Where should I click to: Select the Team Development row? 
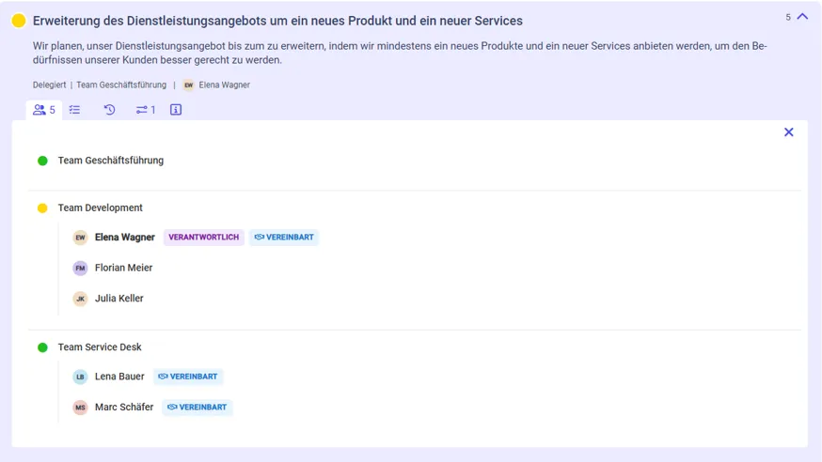(414, 208)
